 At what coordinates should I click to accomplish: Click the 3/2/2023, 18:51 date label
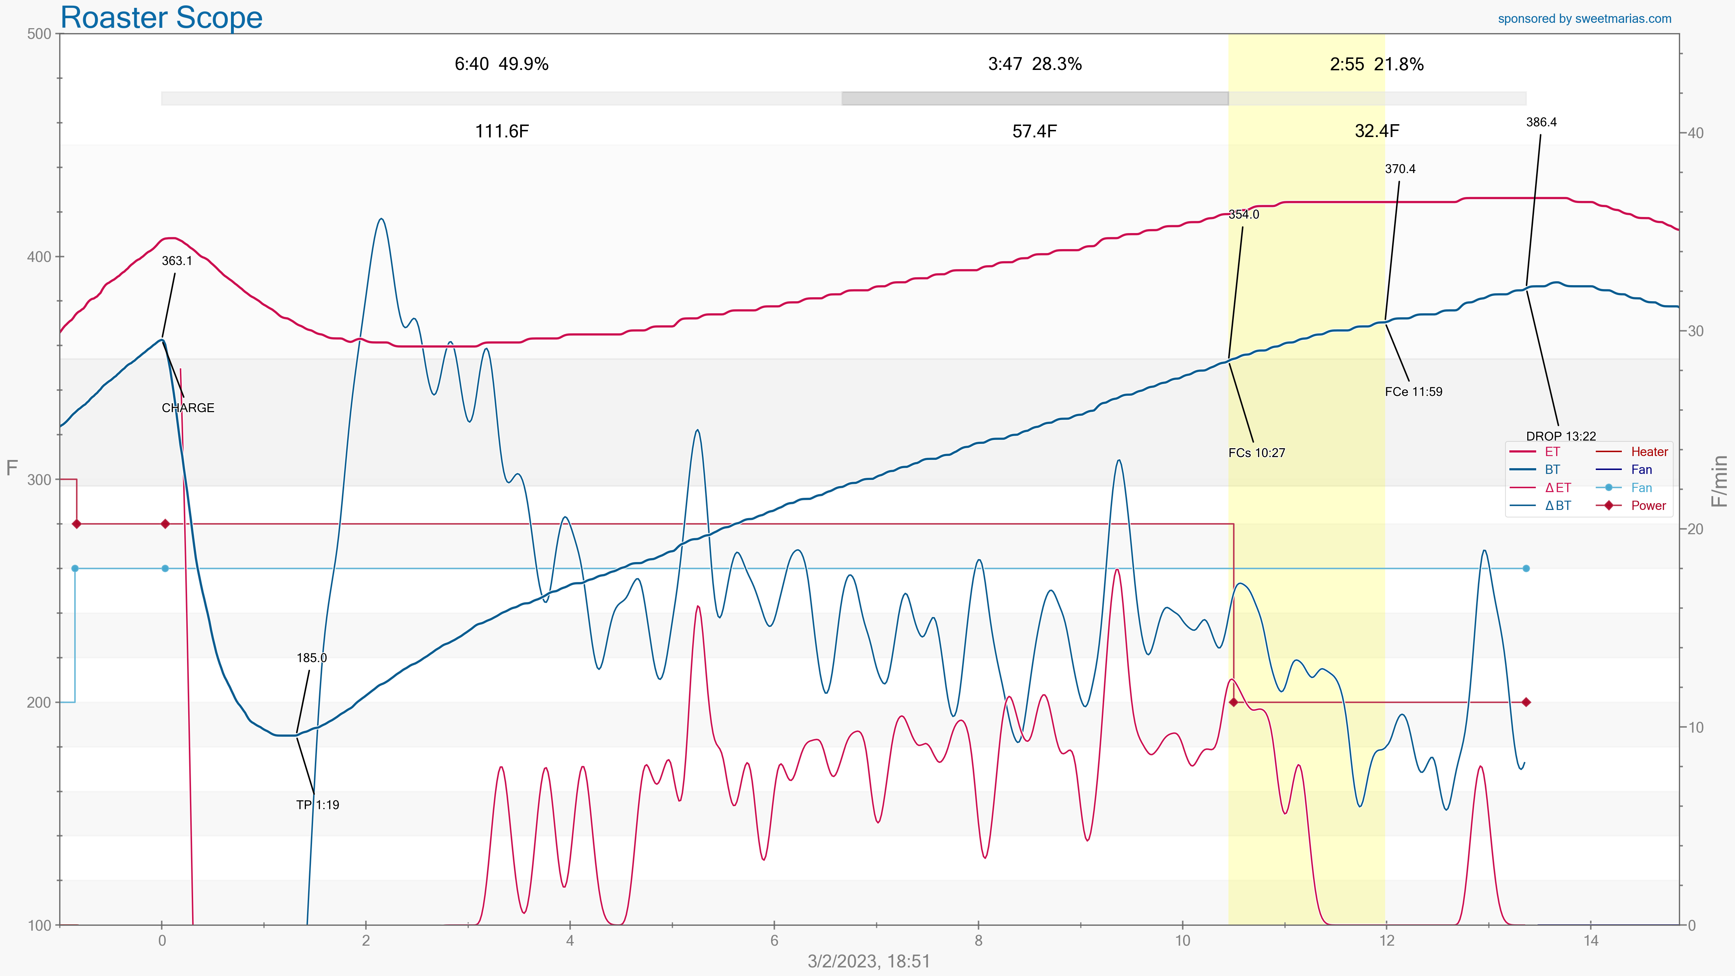pos(868,961)
